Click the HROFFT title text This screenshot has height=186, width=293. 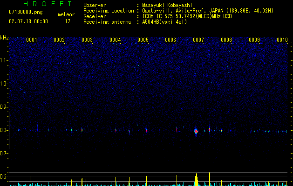(48, 4)
